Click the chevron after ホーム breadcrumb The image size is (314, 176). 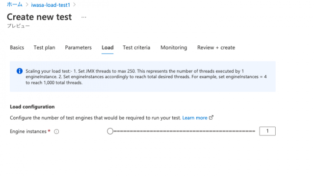pyautogui.click(x=27, y=4)
